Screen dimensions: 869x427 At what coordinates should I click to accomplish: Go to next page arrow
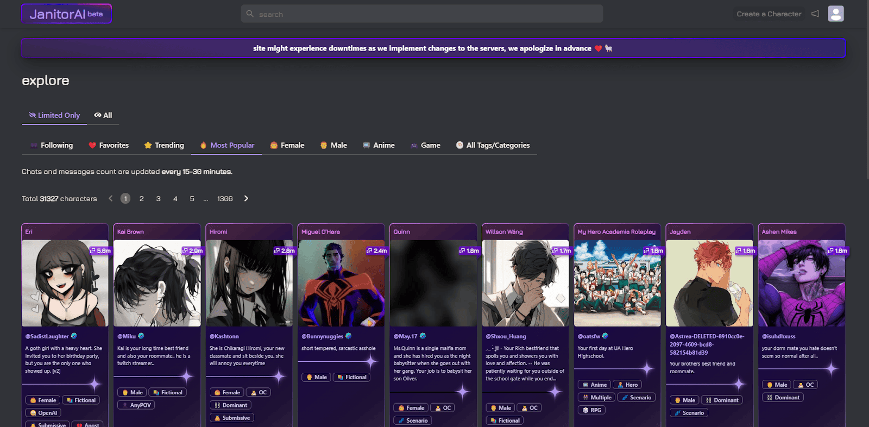246,198
